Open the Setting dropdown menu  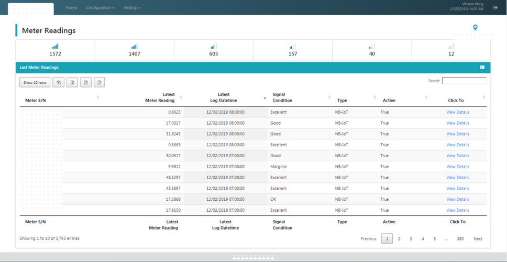(x=132, y=7)
